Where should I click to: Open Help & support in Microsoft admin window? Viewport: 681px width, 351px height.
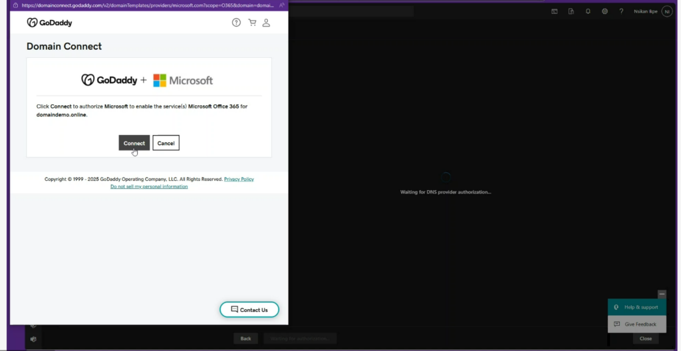click(x=636, y=307)
